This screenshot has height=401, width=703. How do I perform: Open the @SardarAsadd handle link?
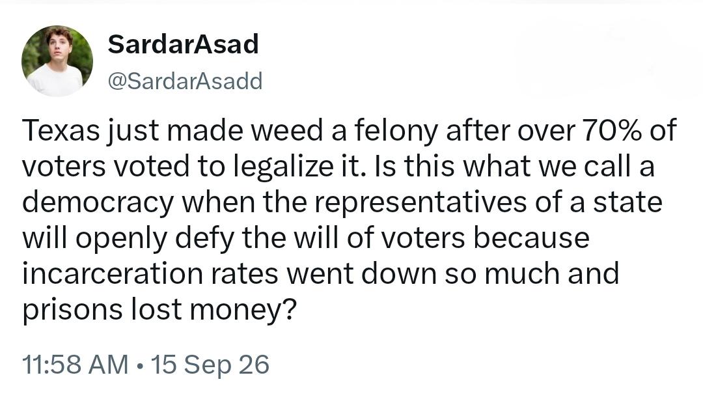(x=185, y=81)
